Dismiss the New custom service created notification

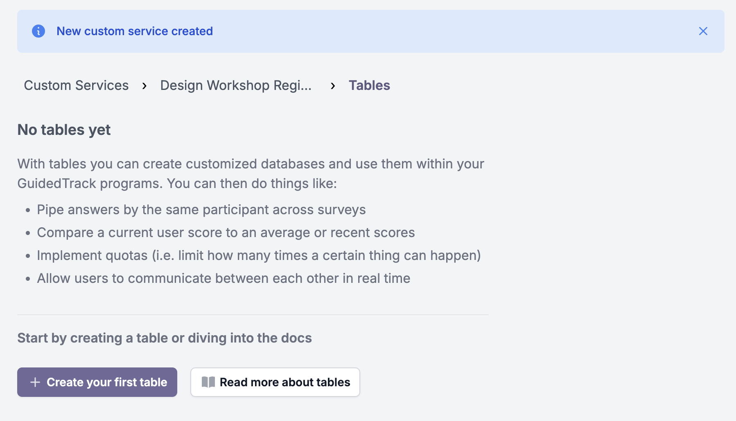point(703,31)
